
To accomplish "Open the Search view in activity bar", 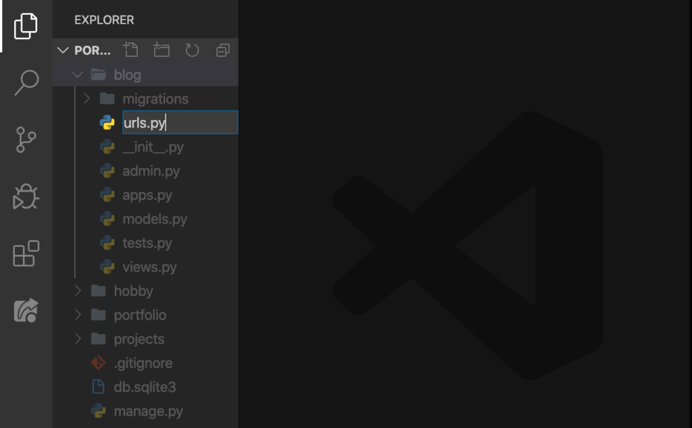I will (x=26, y=82).
